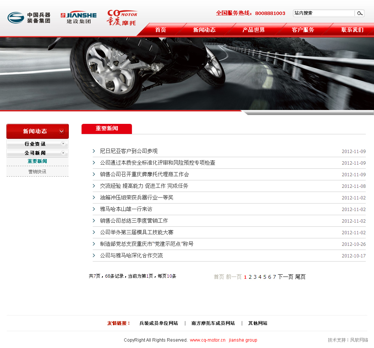Expand the 新闻动态 sidebar dropdown arrow

(61, 131)
